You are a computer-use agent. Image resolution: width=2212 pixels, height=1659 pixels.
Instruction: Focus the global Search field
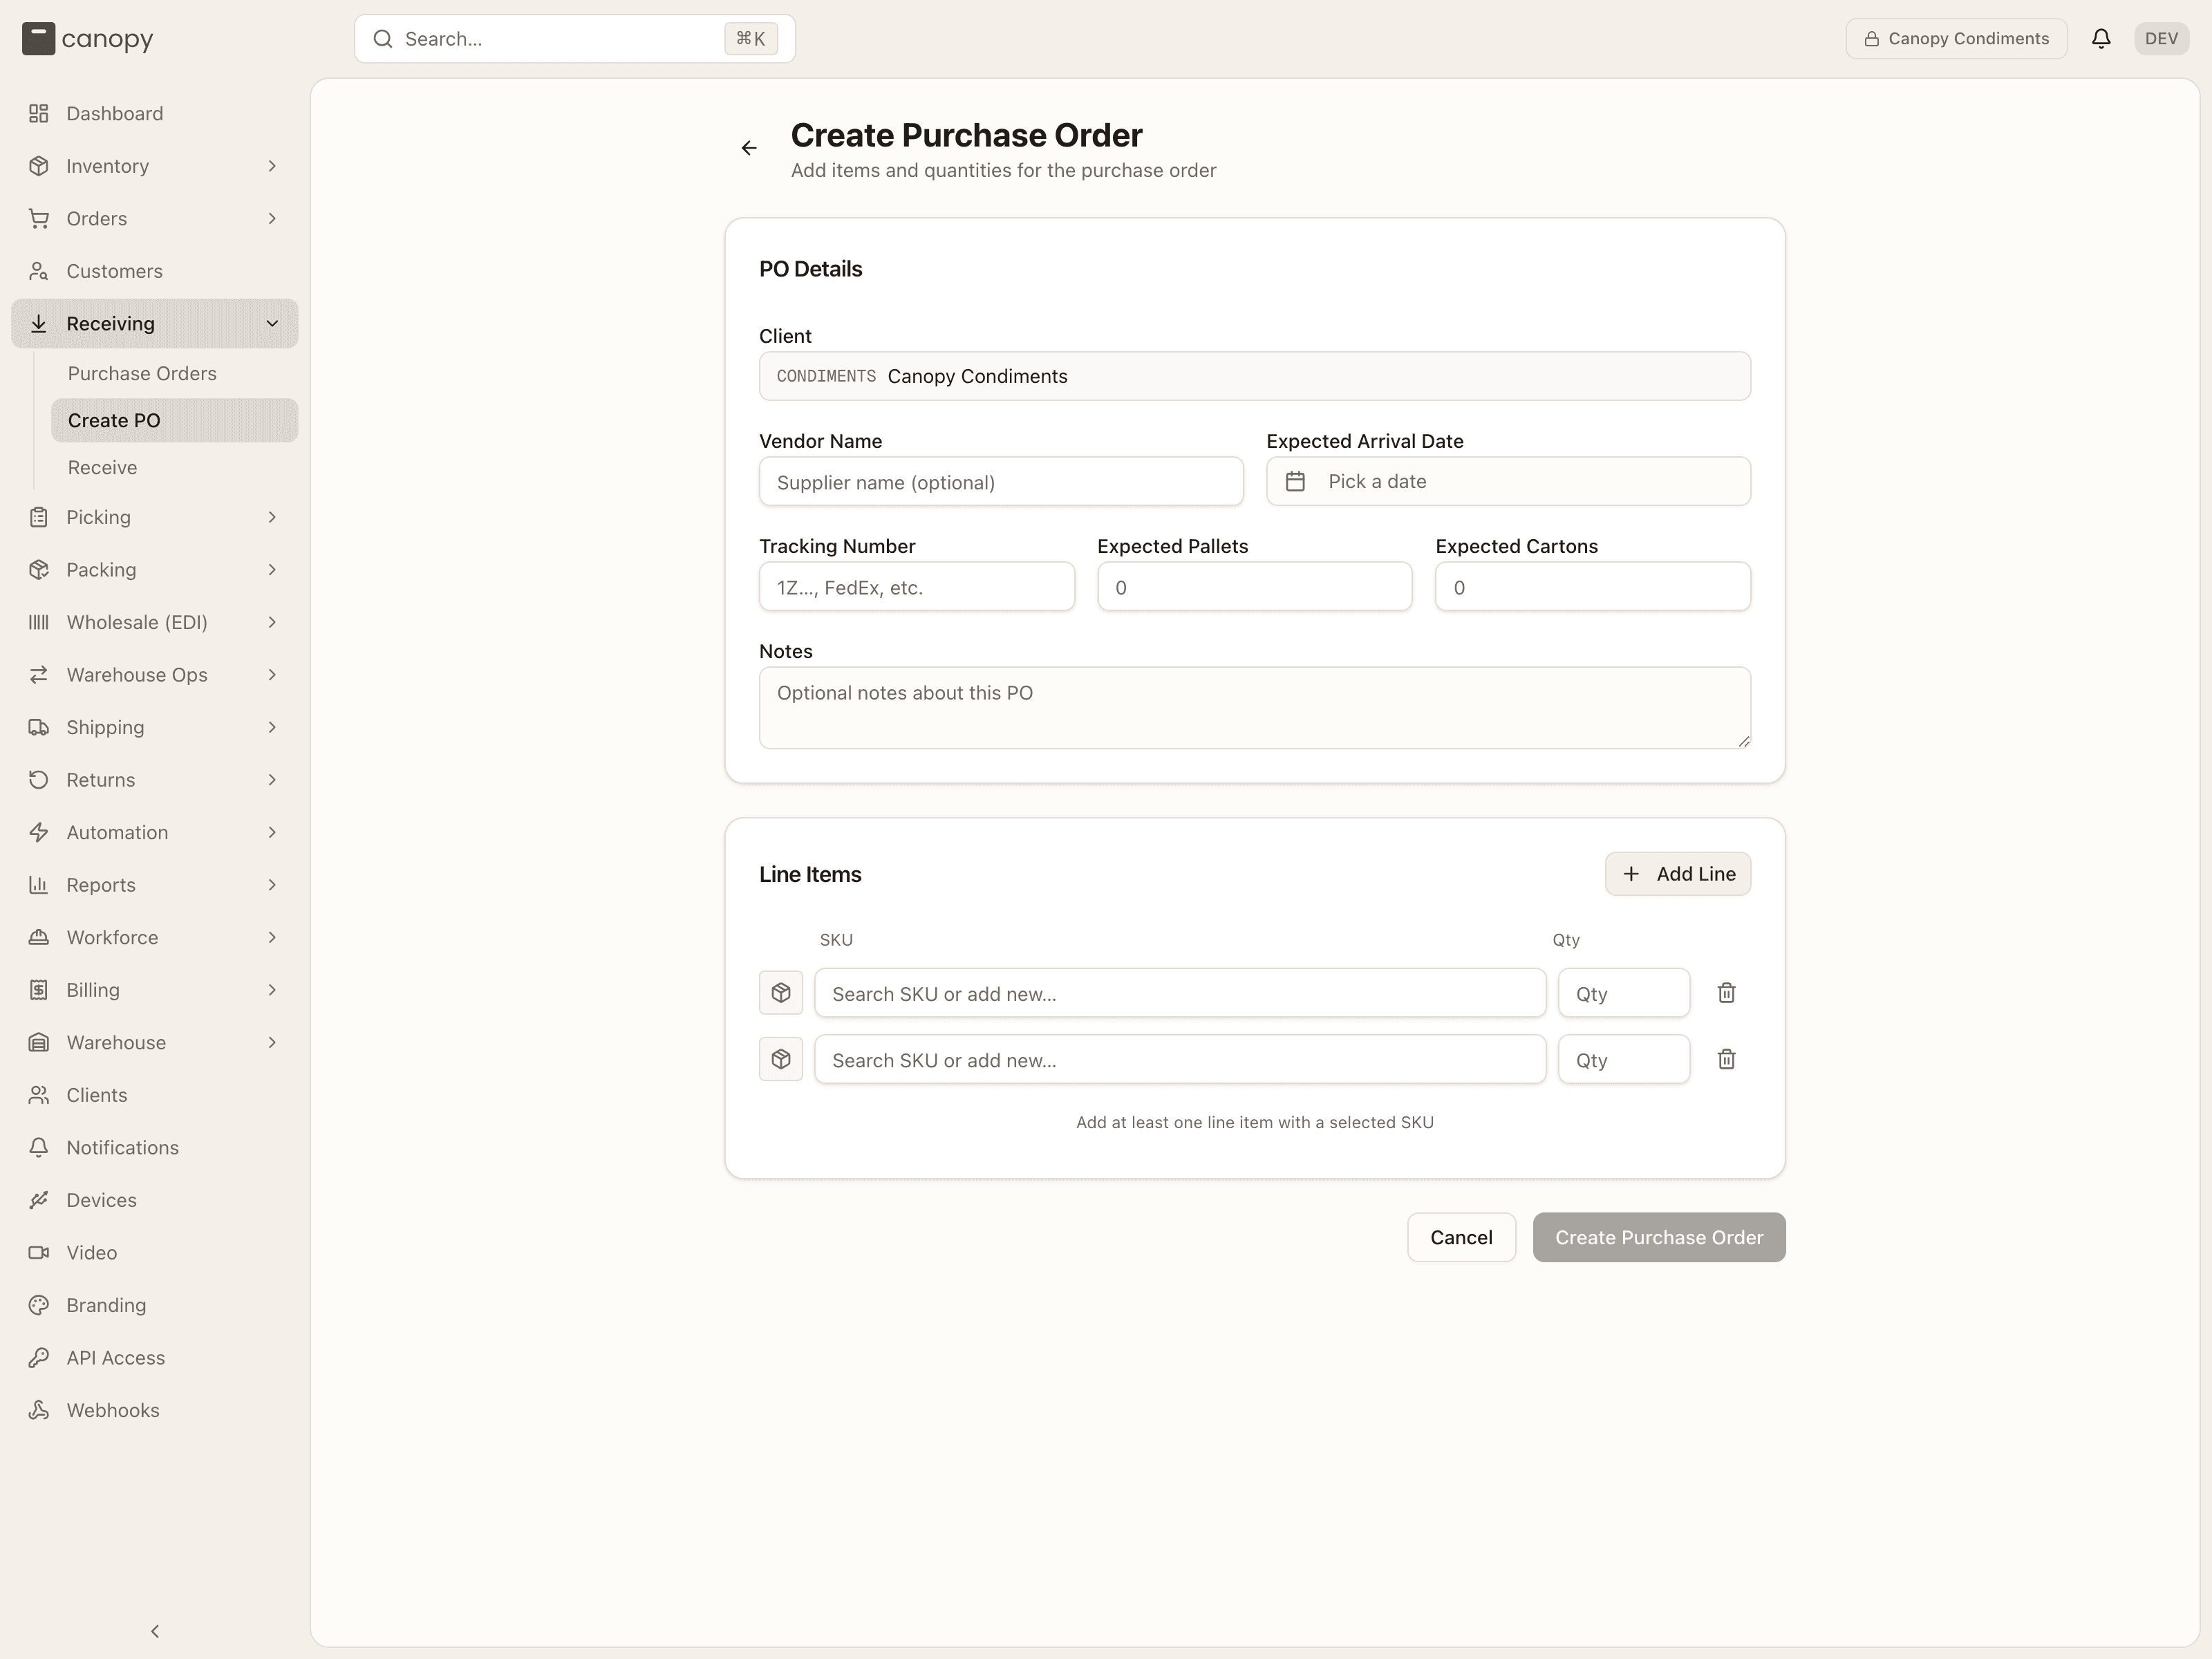pos(575,39)
